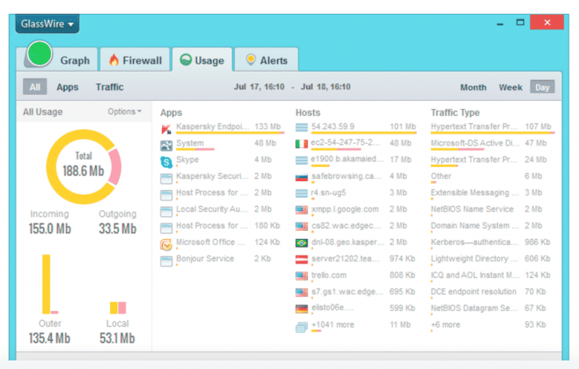Select the Usage tab
This screenshot has height=369, width=579.
pos(203,60)
